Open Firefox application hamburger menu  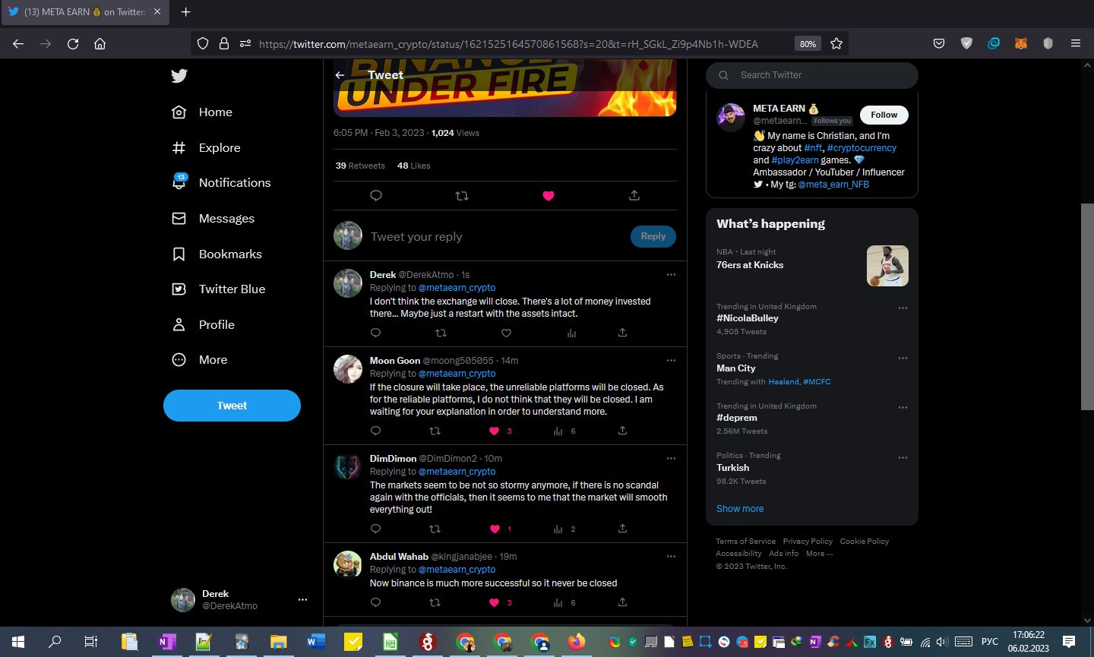point(1075,44)
